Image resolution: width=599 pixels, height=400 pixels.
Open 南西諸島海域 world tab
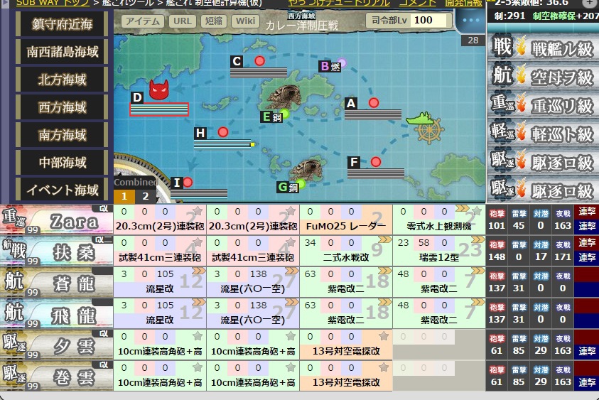click(x=62, y=52)
